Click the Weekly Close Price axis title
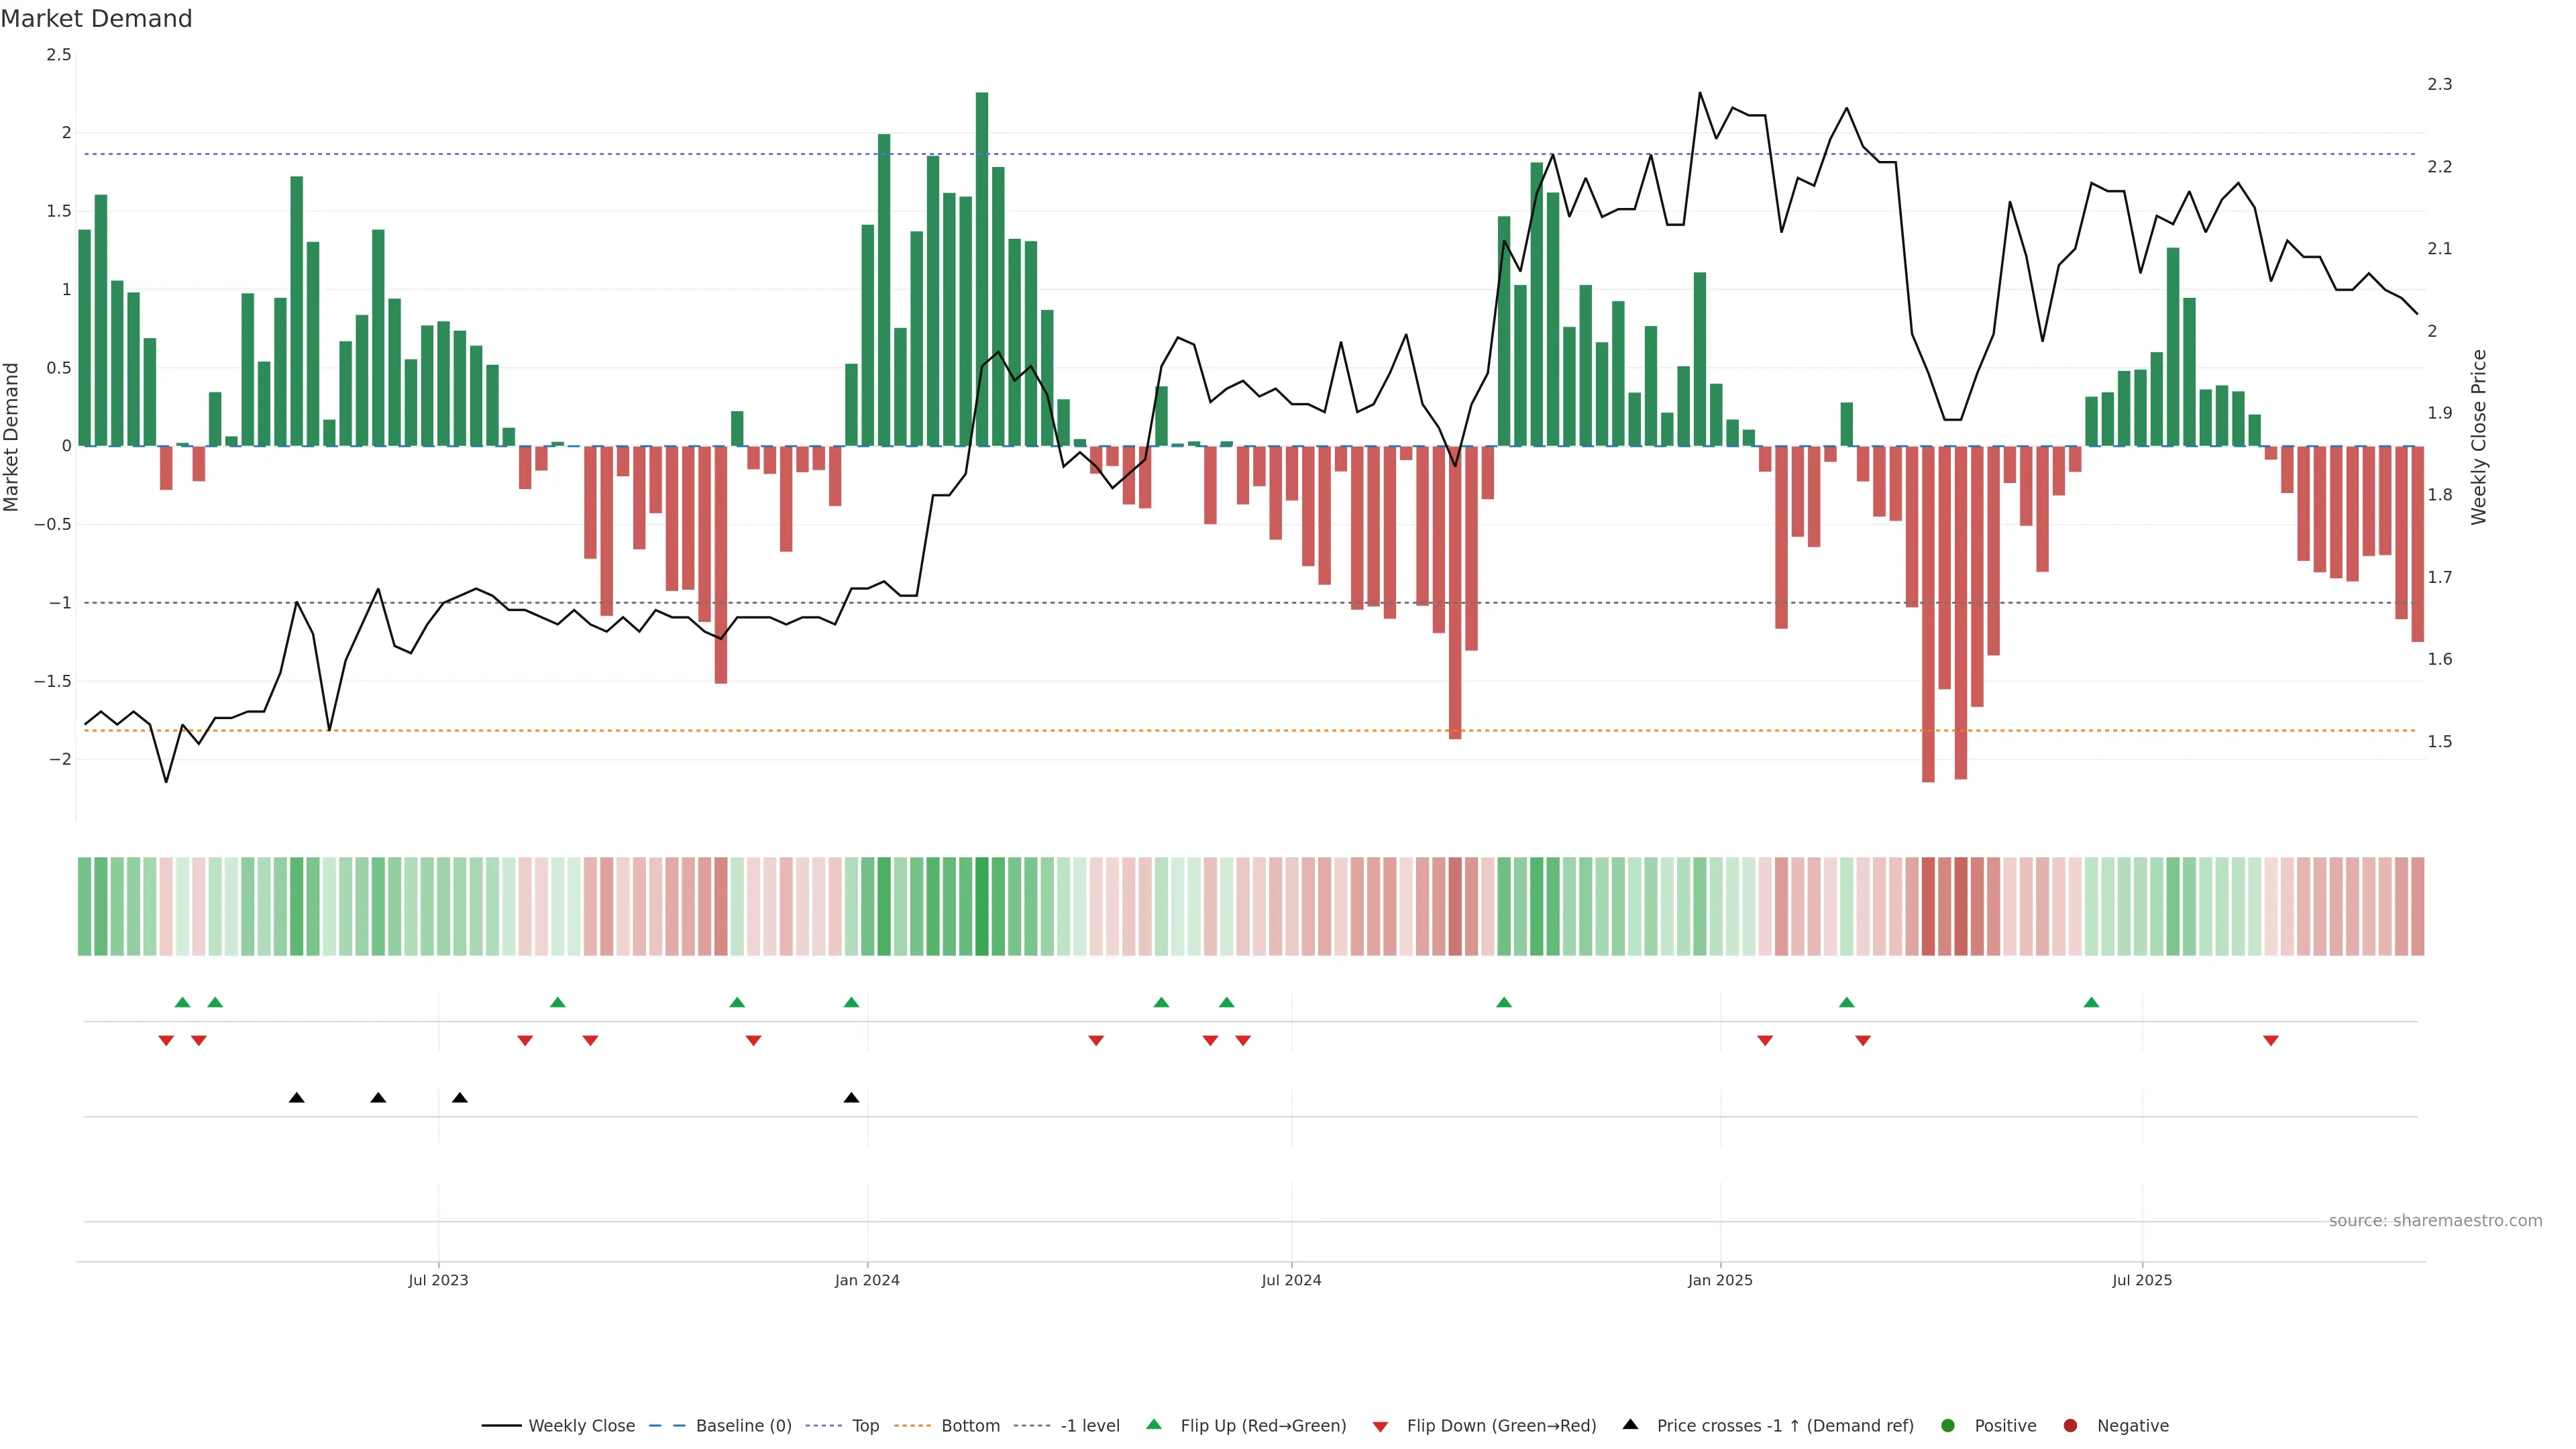 click(x=2478, y=437)
